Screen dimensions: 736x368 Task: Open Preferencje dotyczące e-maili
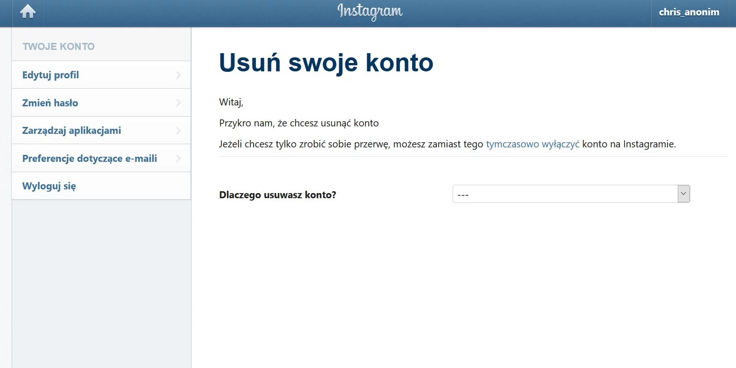[x=101, y=158]
